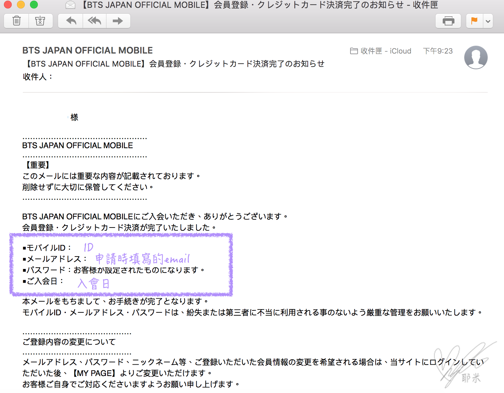Click sender name BTS JAPAN OFFICIAL MOBILE
Viewport: 504px width, 393px height.
[x=87, y=50]
